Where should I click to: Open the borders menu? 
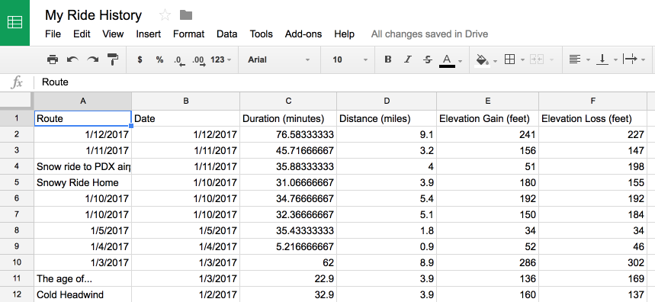click(x=509, y=59)
